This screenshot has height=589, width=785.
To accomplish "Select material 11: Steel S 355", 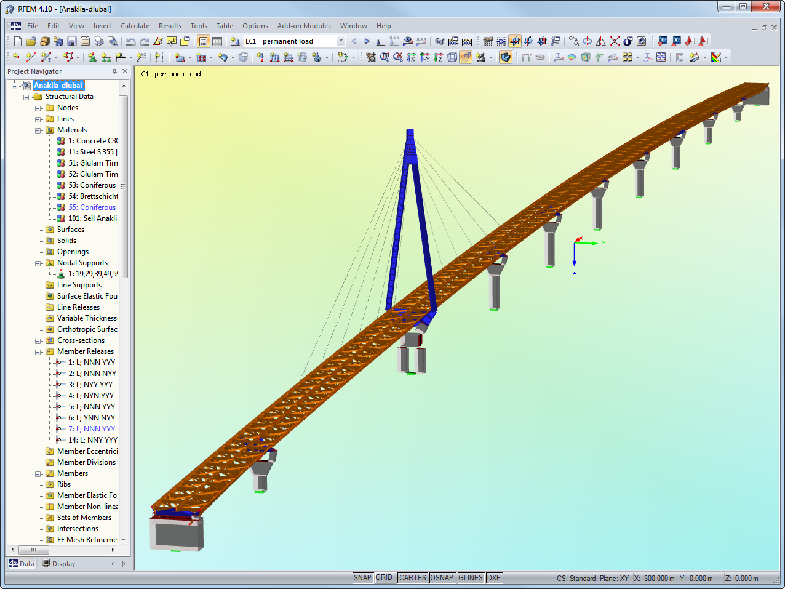I will [x=89, y=152].
